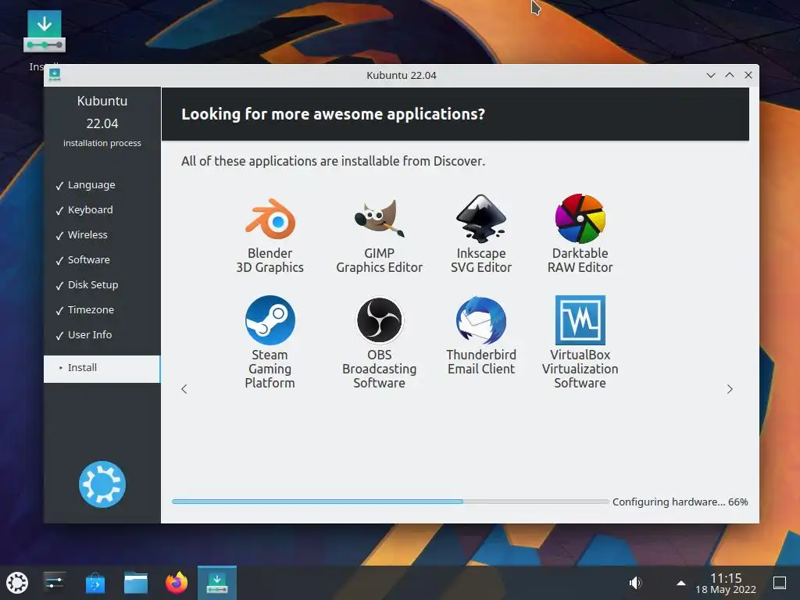Click the Kubuntu gear logo in sidebar
Viewport: 800px width, 600px height.
(x=102, y=484)
